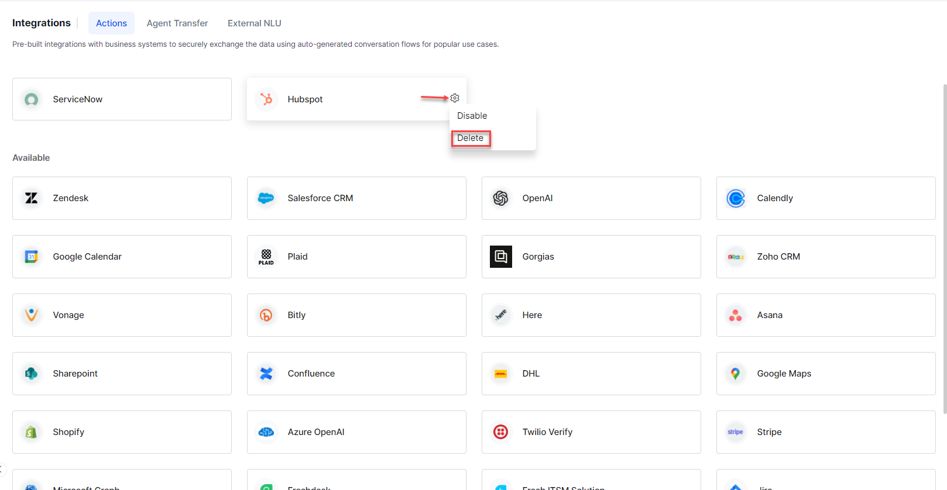Viewport: 947px width, 490px height.
Task: Click the ServiceNow logo icon
Action: [32, 99]
